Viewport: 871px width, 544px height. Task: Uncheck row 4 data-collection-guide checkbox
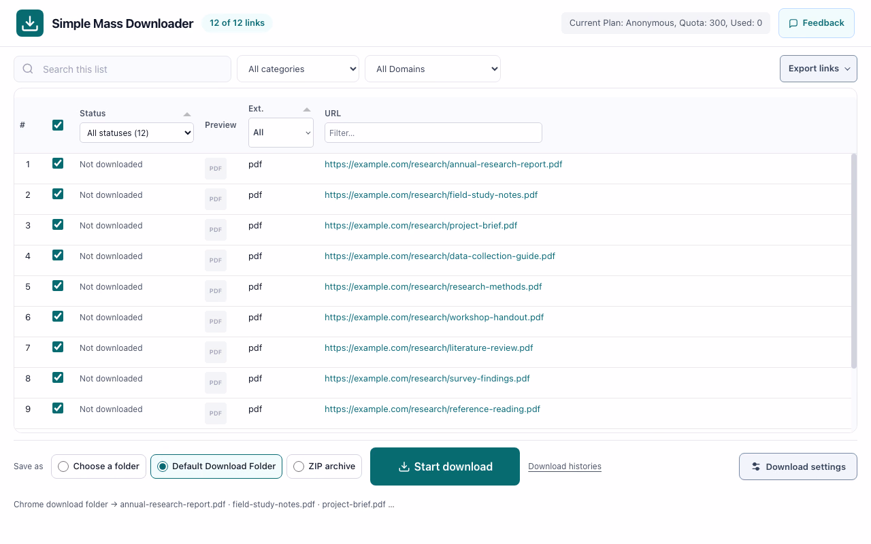[x=58, y=255]
